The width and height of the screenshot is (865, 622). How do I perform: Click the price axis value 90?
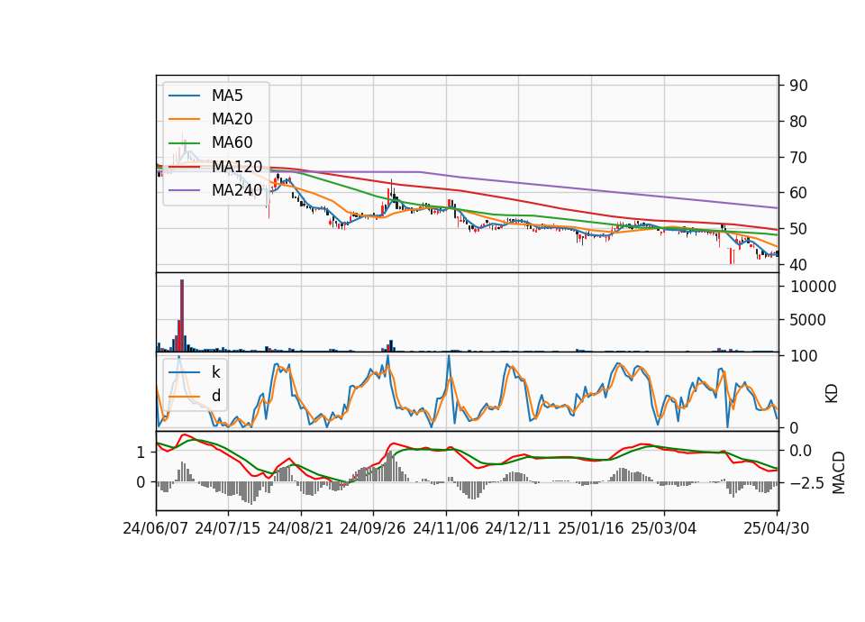point(798,86)
